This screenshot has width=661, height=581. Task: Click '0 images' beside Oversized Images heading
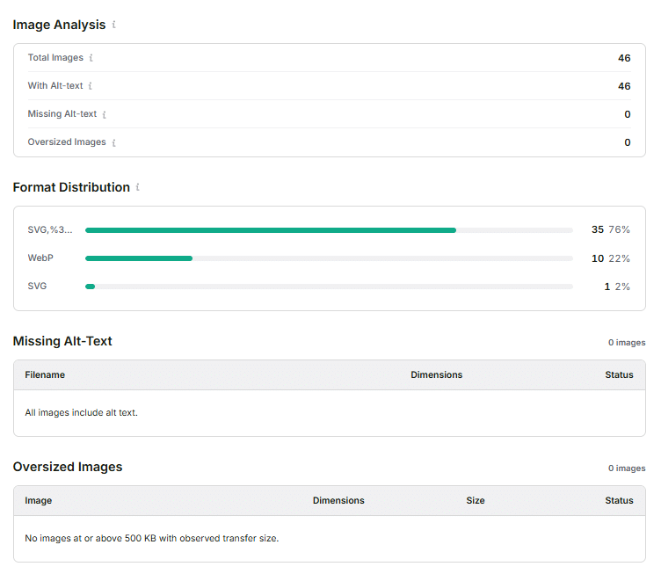(x=627, y=468)
